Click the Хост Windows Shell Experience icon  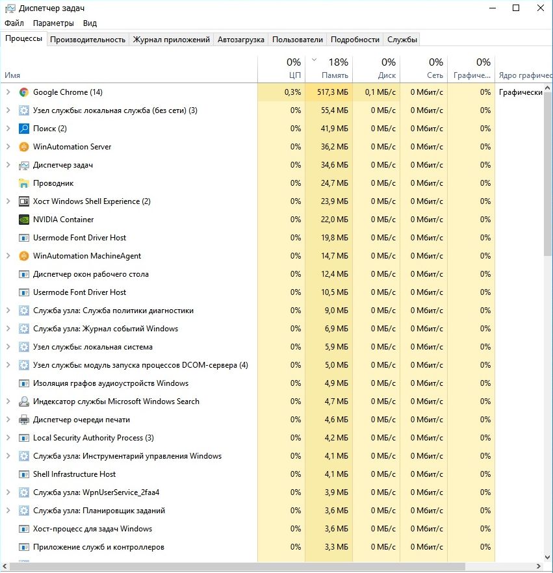pos(24,201)
